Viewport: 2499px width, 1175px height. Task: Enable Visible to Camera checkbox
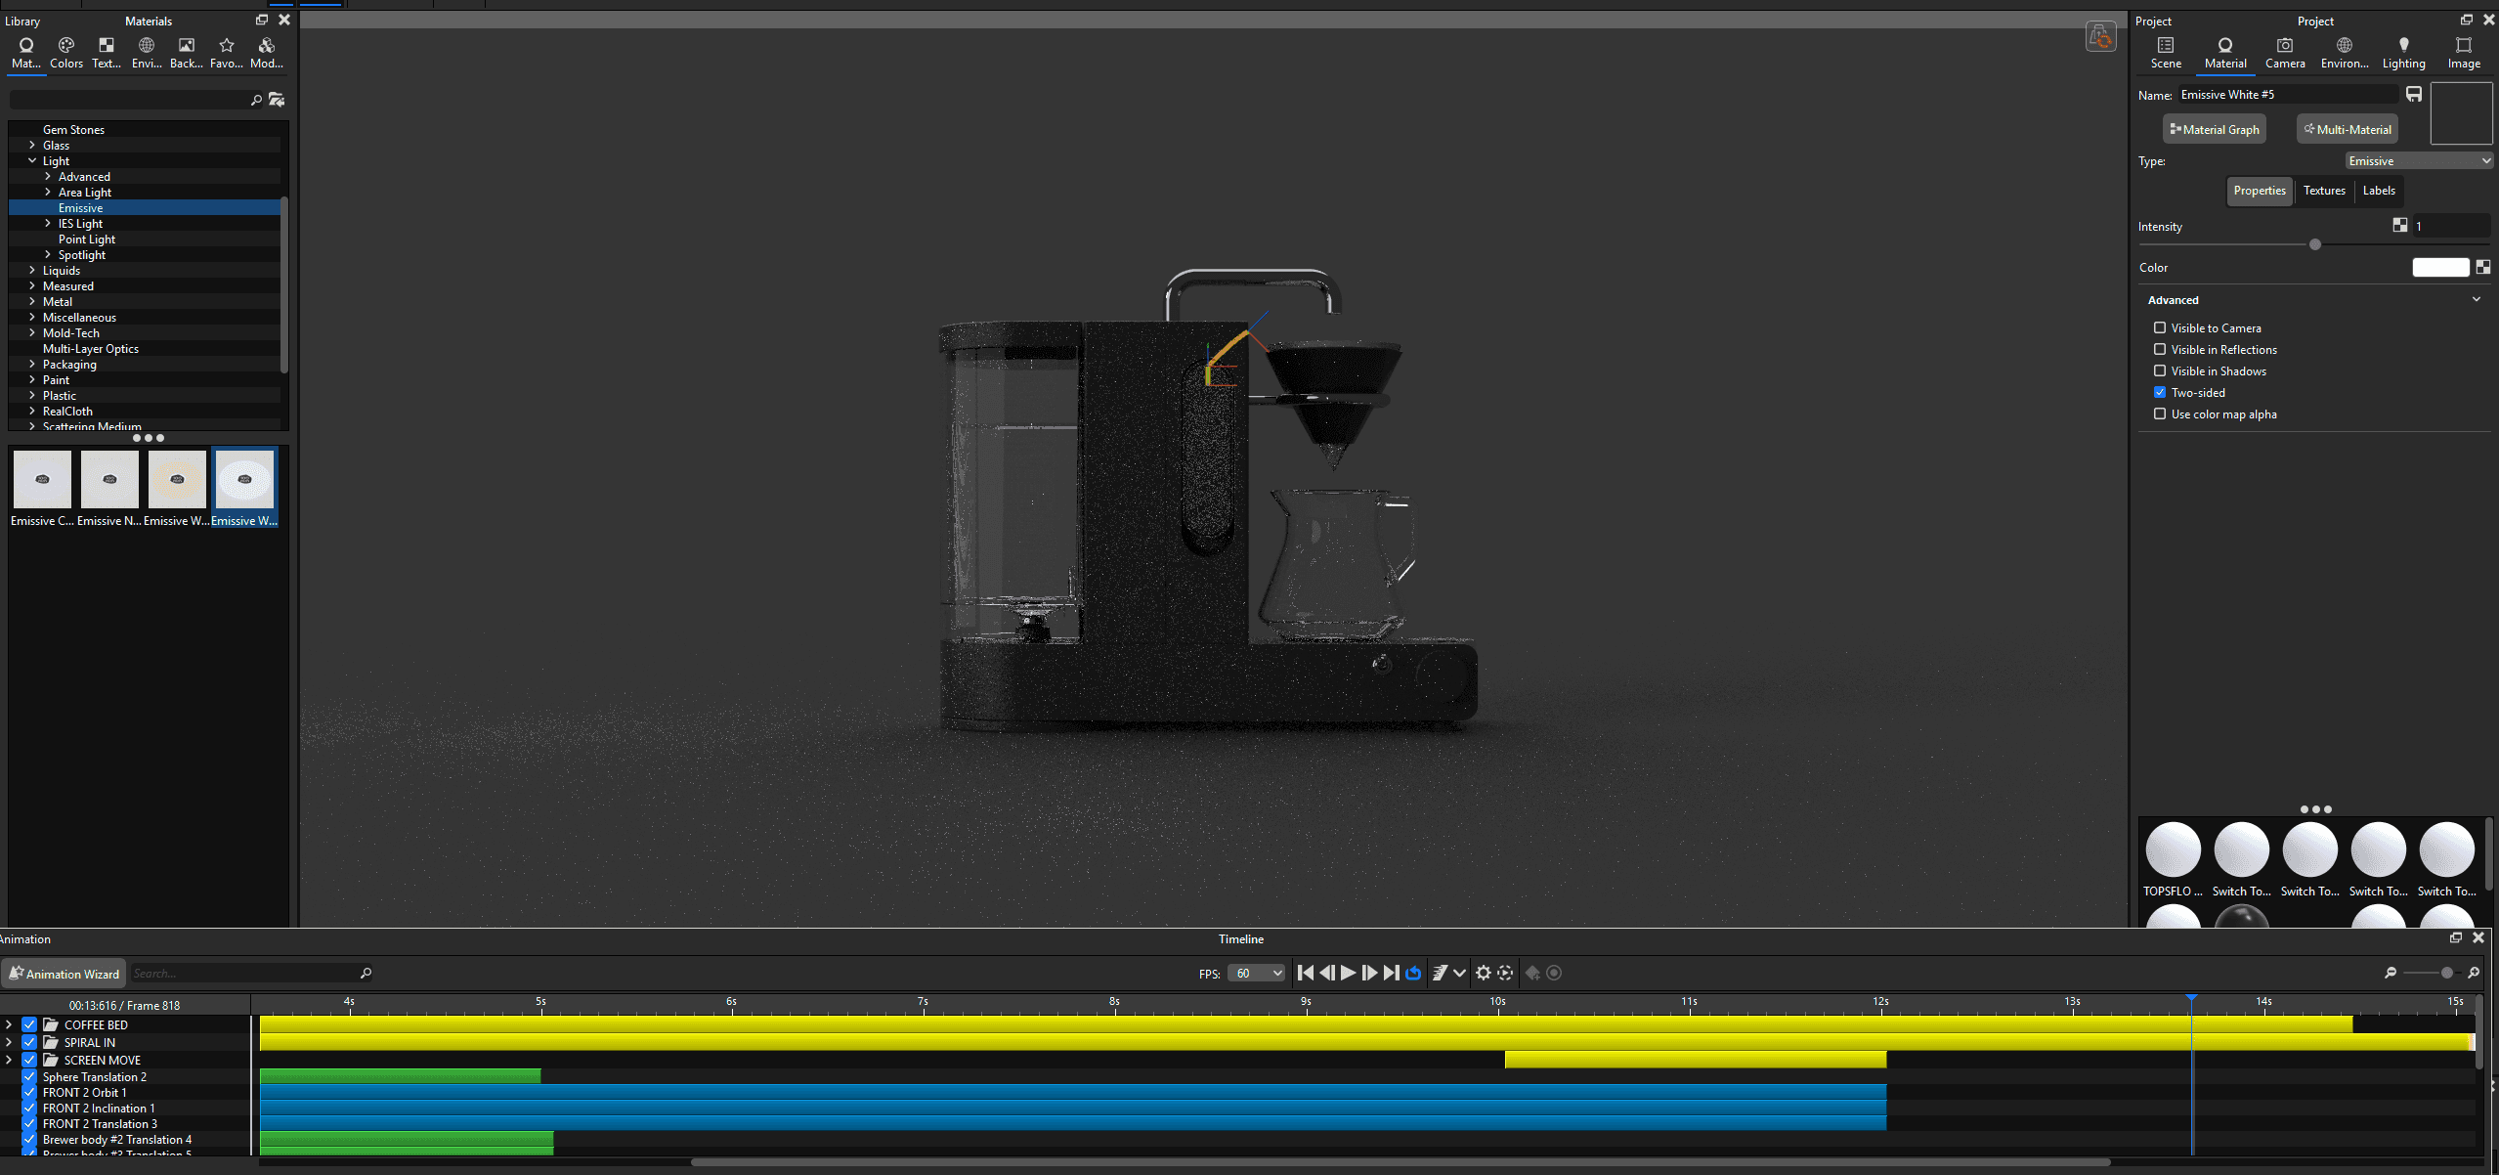2159,328
